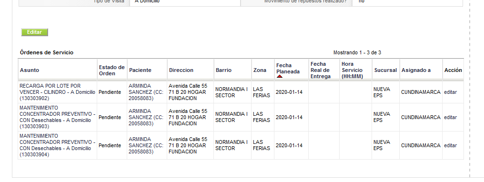The width and height of the screenshot is (484, 182).
Task: Open RECARGA POR LOTE POR VENCER order
Action: pos(58,92)
